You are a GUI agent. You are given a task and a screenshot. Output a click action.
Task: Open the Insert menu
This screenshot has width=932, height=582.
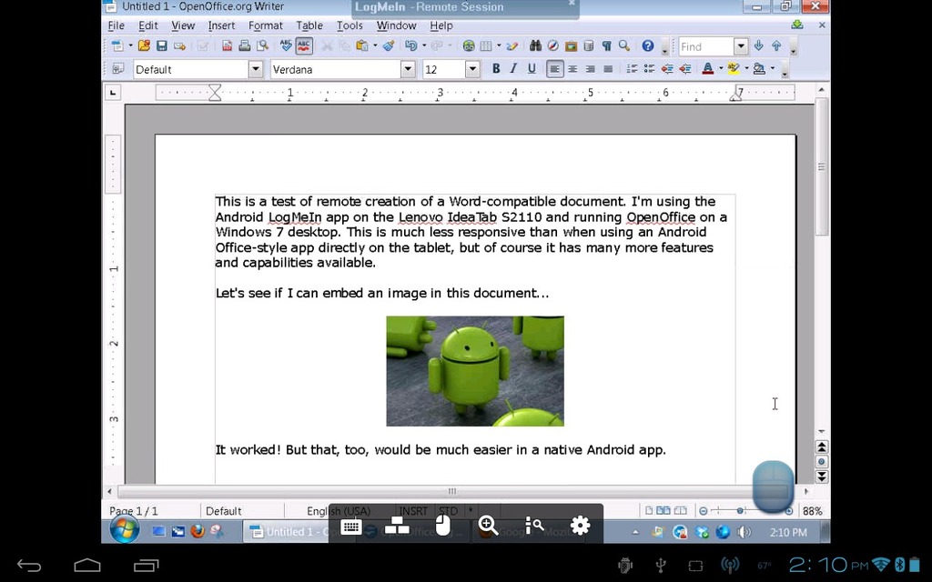tap(221, 25)
